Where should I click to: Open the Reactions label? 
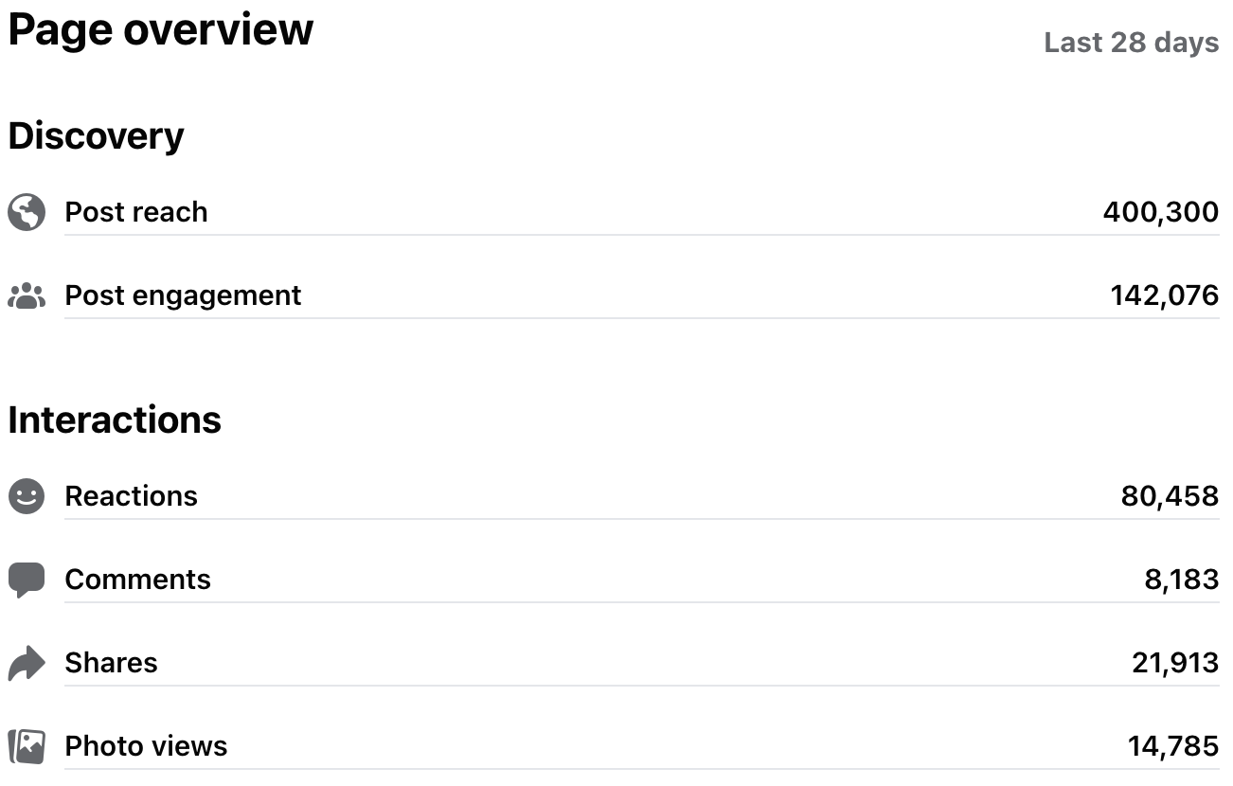[x=132, y=496]
